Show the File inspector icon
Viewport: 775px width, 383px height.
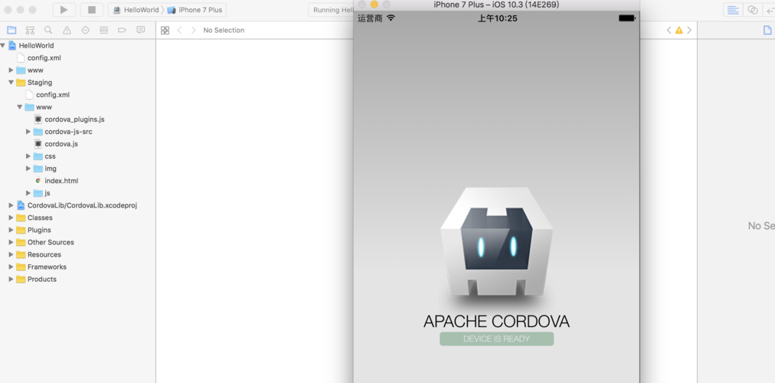click(767, 30)
